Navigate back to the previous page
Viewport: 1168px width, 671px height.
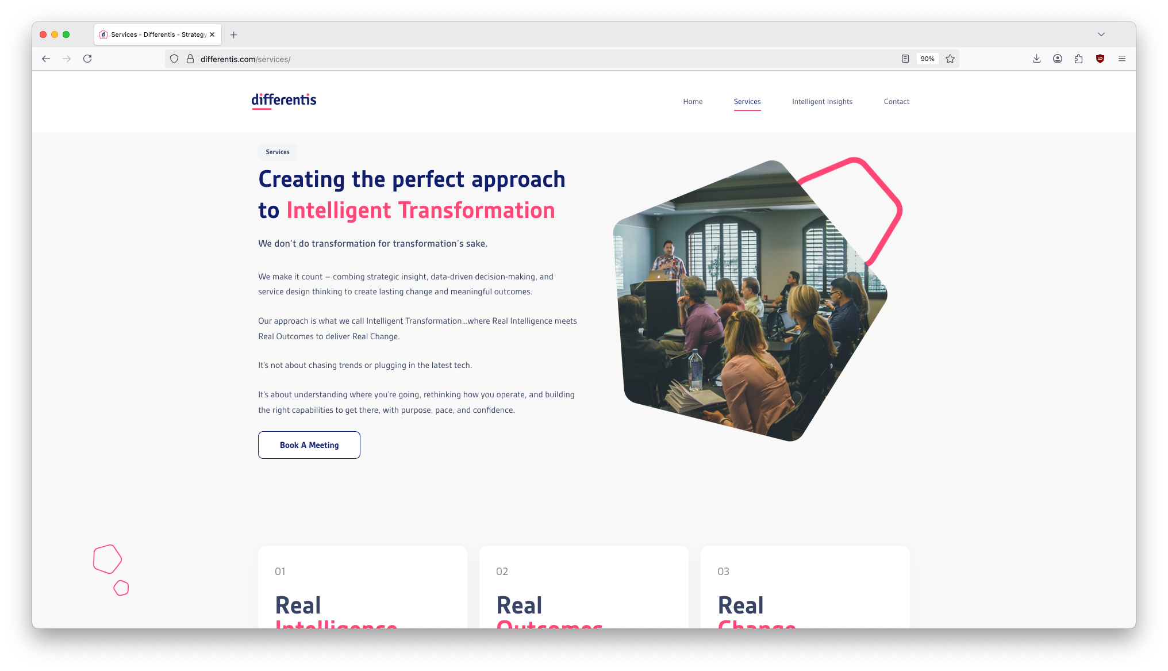coord(45,59)
